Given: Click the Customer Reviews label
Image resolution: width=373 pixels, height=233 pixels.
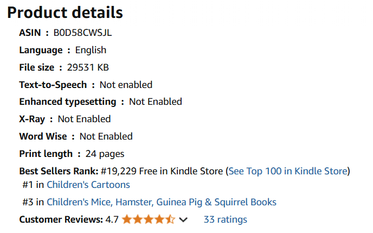Looking at the screenshot, I should [61, 219].
